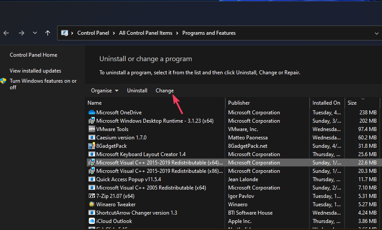Click the Control Panel icon in address bar

pyautogui.click(x=65, y=33)
